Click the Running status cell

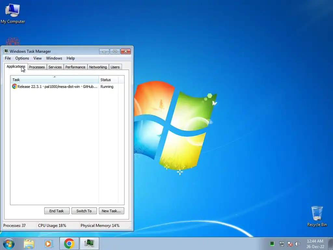[107, 87]
